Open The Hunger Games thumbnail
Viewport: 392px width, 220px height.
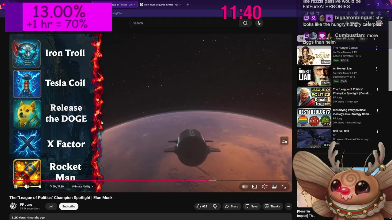coord(314,55)
